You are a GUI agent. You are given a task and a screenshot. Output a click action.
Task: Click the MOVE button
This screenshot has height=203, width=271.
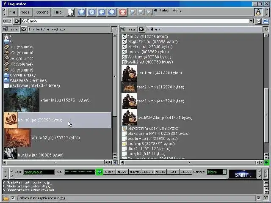122,172
